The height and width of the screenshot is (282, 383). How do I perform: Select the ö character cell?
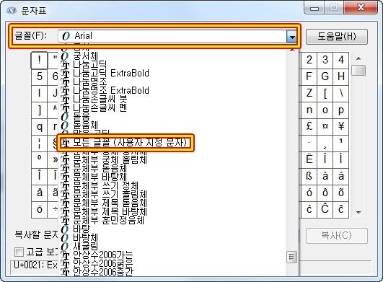coord(40,210)
